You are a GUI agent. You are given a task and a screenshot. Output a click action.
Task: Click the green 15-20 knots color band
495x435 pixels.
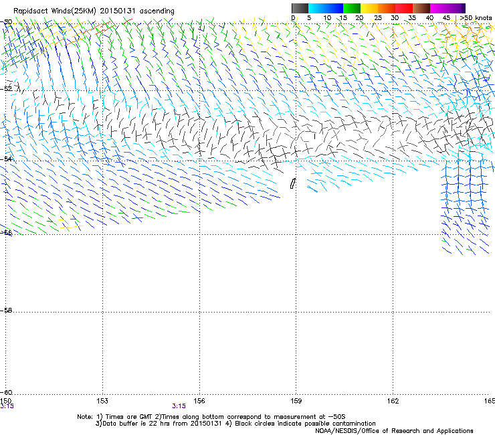pos(352,8)
